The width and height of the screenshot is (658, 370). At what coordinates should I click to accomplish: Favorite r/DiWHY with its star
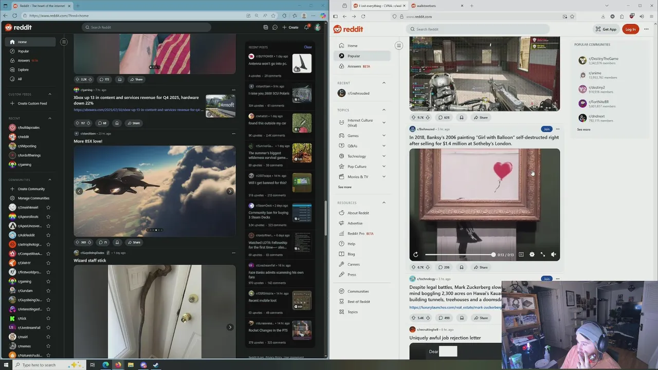point(48,263)
